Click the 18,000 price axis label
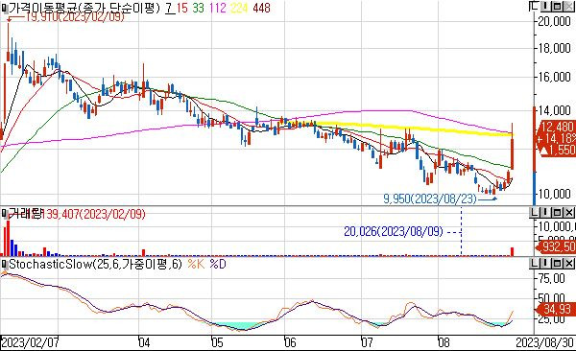Viewport: 576px width, 351px height. tap(554, 49)
